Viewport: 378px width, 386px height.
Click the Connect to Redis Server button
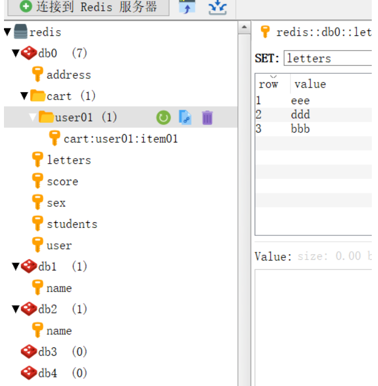pyautogui.click(x=88, y=7)
